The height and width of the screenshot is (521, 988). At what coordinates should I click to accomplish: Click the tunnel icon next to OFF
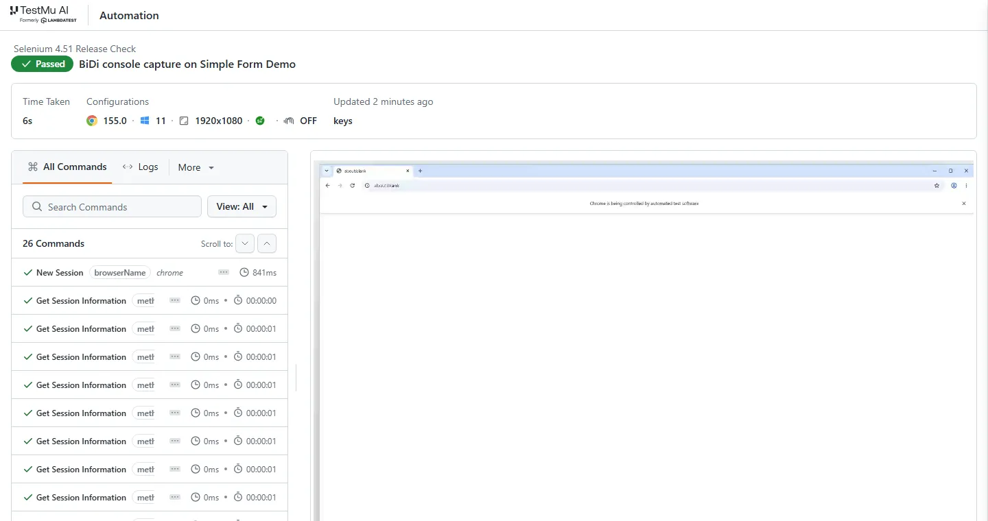pos(290,121)
